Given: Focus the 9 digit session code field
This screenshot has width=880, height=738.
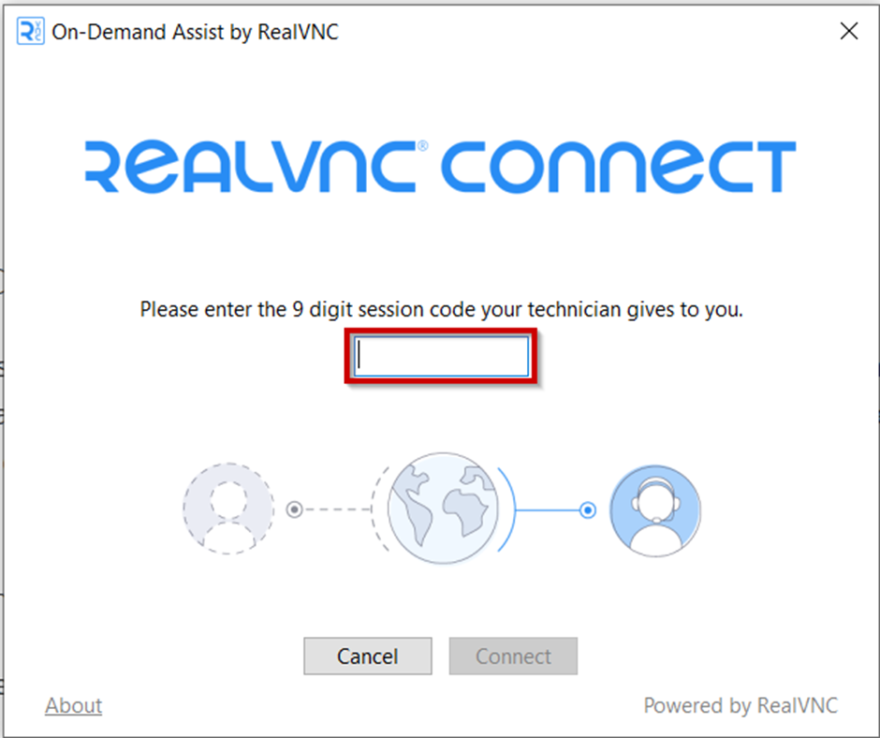Looking at the screenshot, I should (x=441, y=356).
